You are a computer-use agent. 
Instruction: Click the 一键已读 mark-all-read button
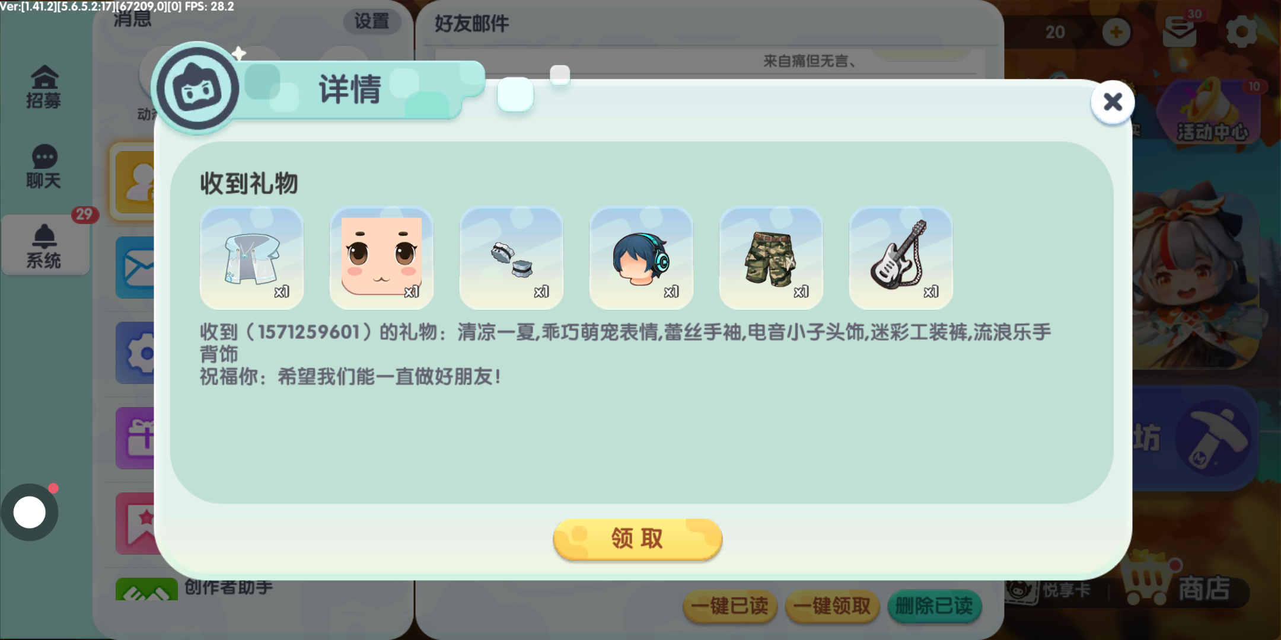tap(730, 606)
